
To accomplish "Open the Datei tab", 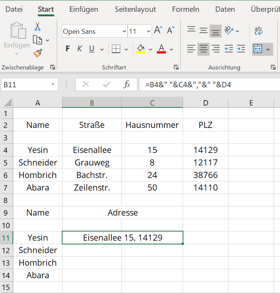I will point(14,9).
